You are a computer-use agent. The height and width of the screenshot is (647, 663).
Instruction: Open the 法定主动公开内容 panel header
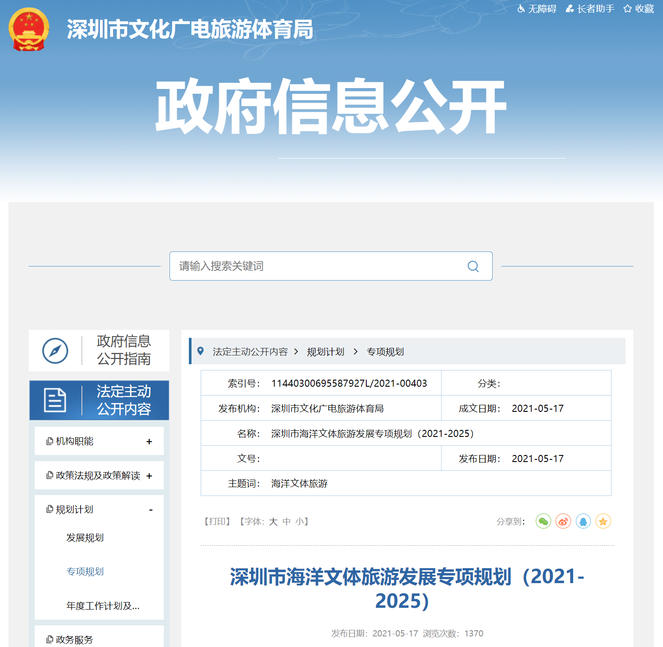tap(99, 400)
